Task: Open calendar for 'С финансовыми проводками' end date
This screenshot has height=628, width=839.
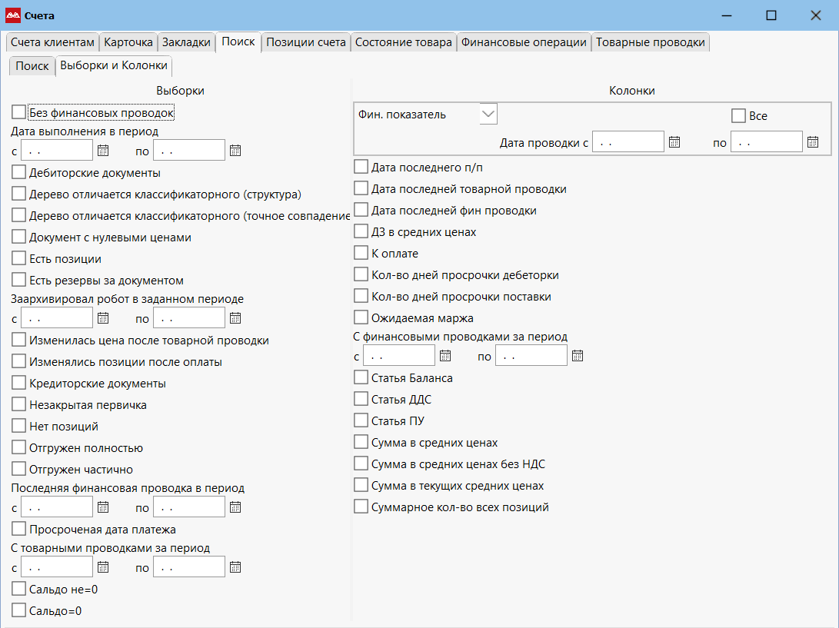Action: [578, 356]
